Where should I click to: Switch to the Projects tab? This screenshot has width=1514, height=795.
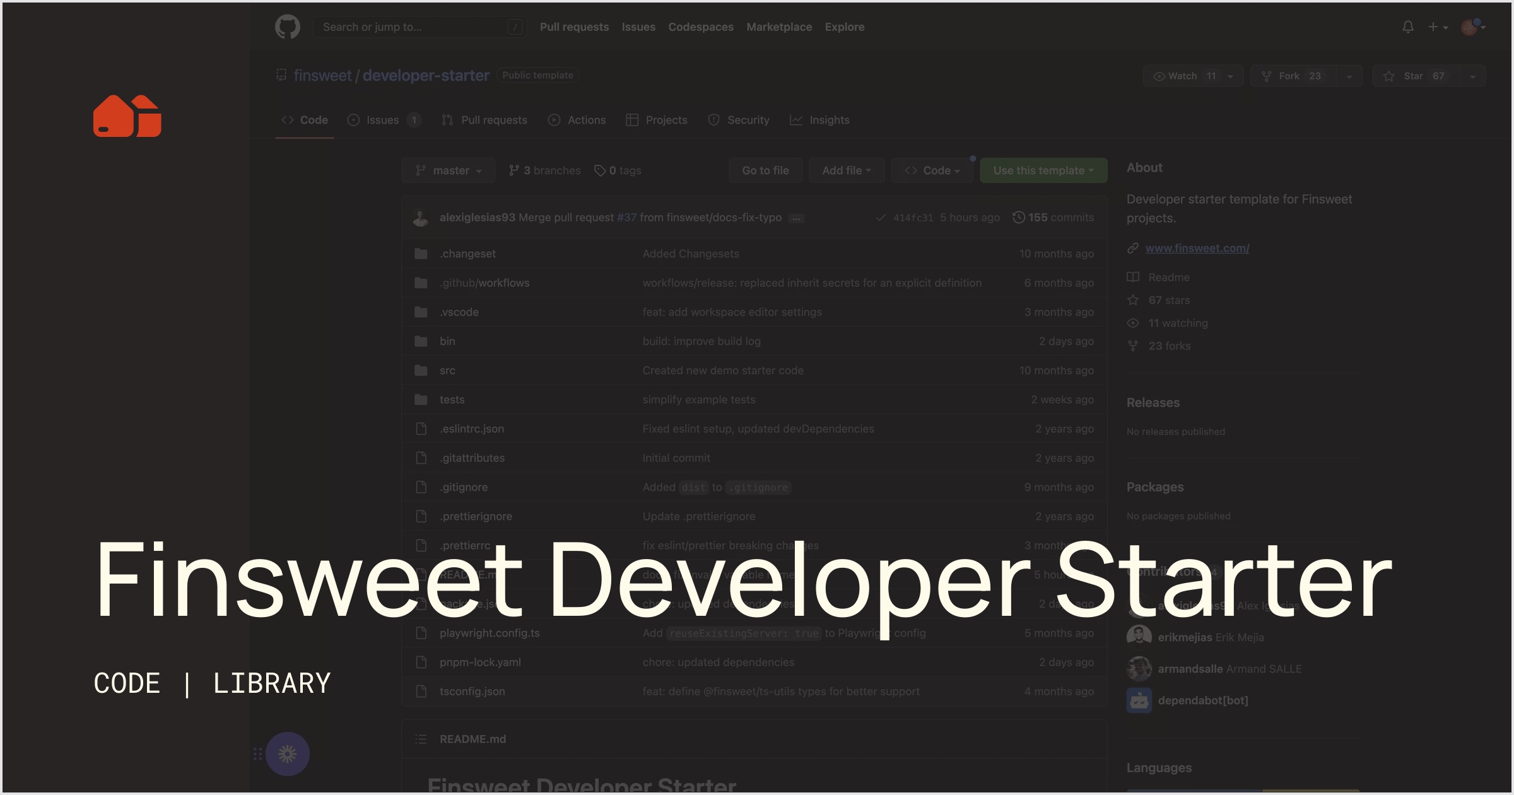click(657, 120)
